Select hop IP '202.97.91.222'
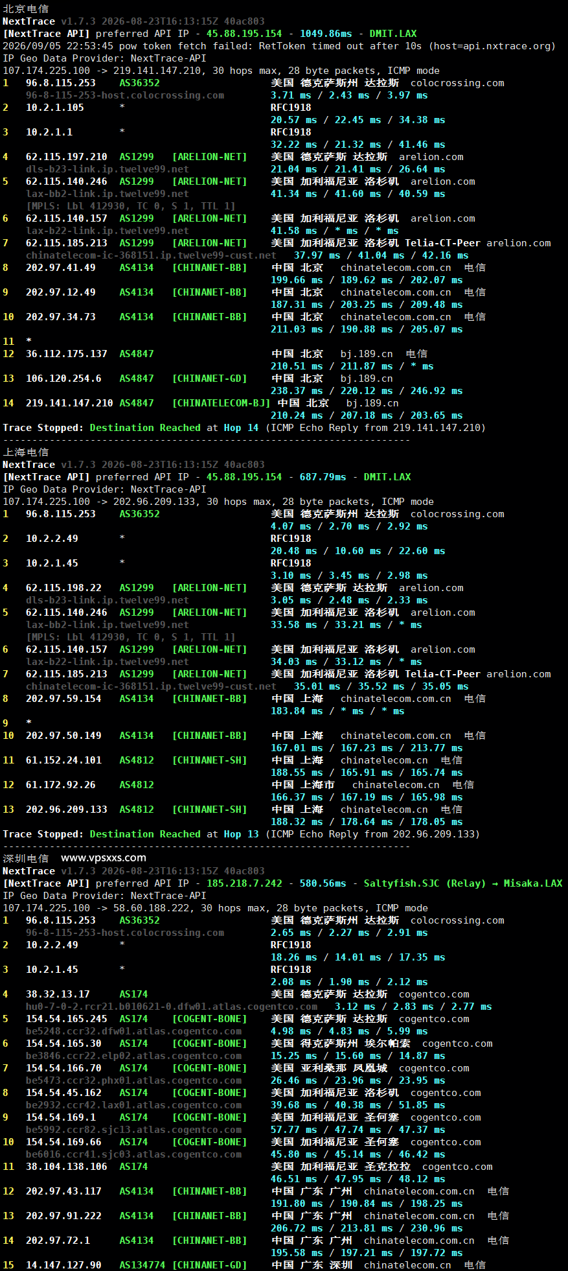 [63, 1216]
